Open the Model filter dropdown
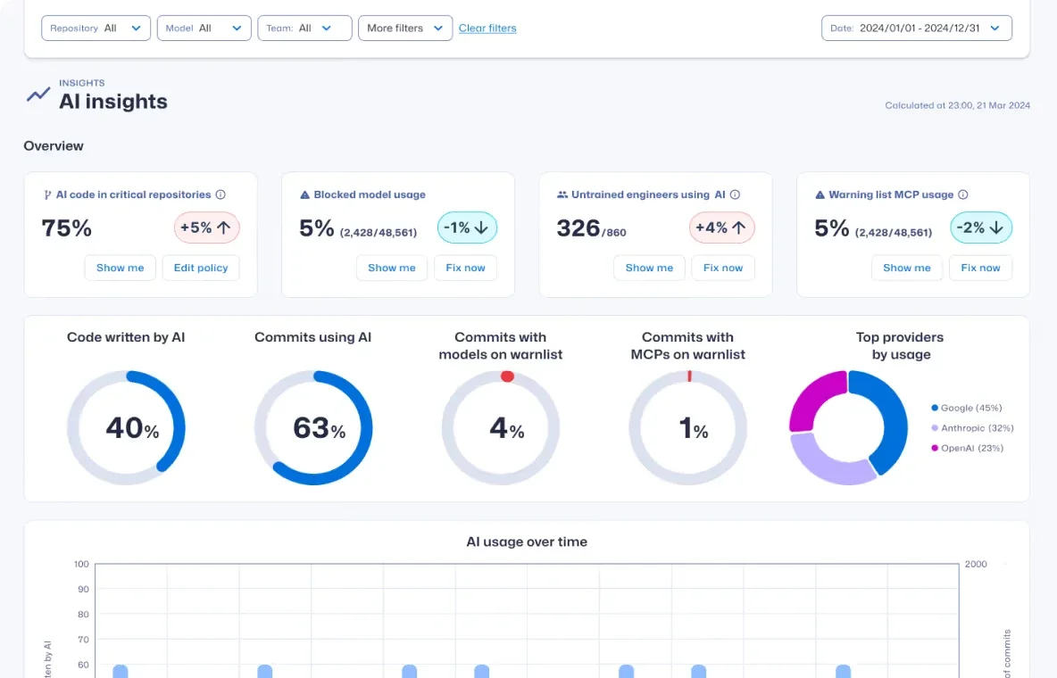The height and width of the screenshot is (678, 1057). click(x=204, y=28)
